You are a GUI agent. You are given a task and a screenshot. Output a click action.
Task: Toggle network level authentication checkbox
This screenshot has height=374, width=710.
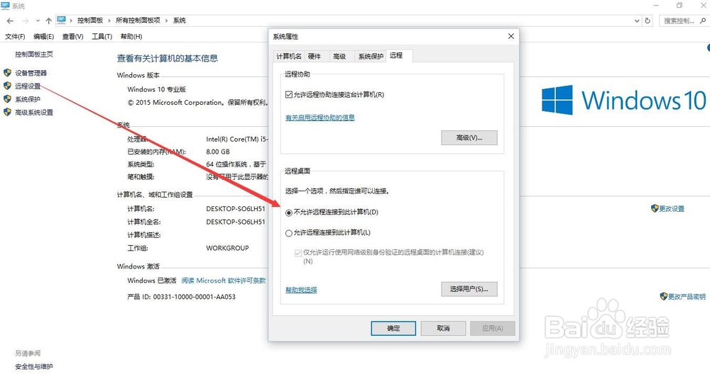pos(298,253)
